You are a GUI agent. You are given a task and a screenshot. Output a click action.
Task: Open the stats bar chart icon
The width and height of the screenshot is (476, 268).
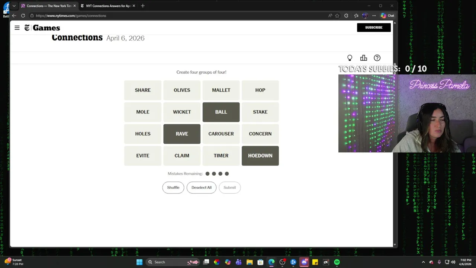364,58
